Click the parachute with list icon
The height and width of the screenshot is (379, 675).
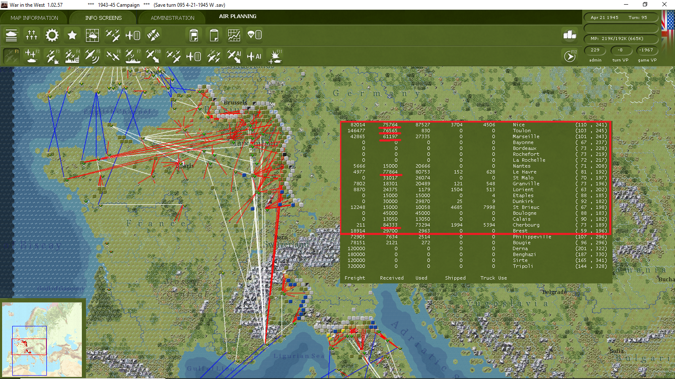click(254, 35)
